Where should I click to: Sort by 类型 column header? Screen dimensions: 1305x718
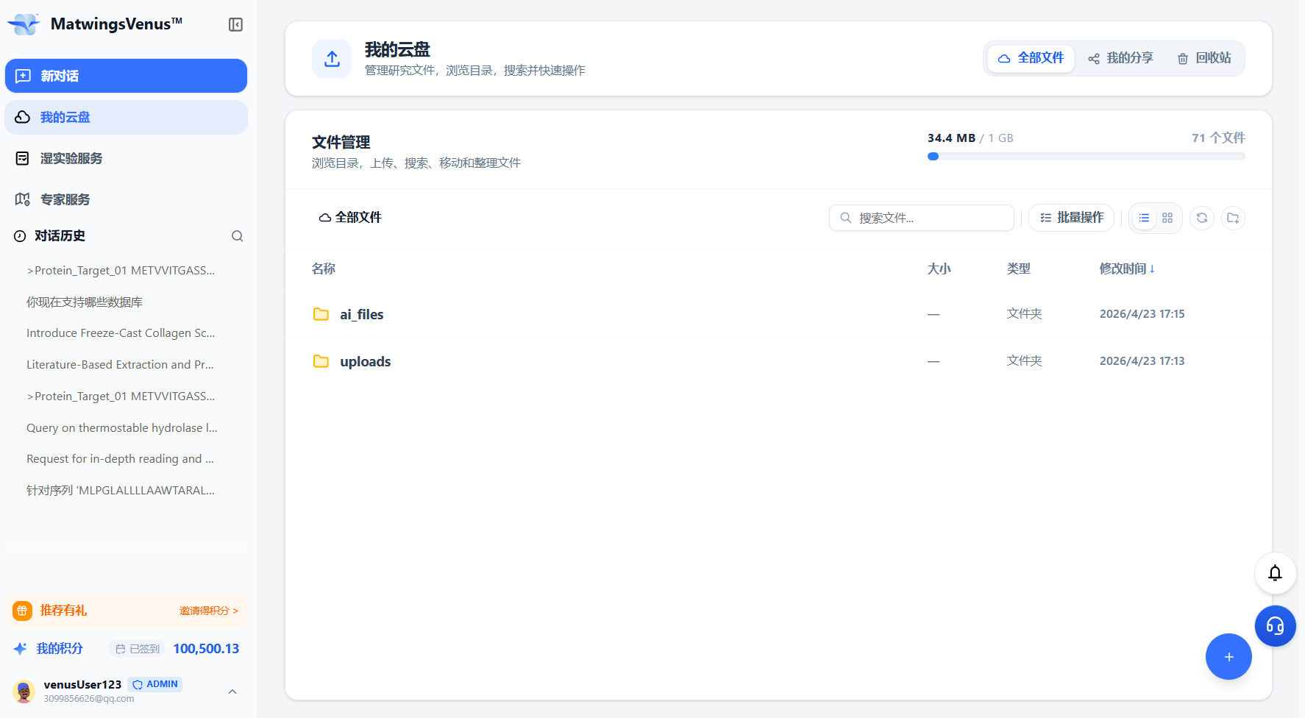point(1019,269)
